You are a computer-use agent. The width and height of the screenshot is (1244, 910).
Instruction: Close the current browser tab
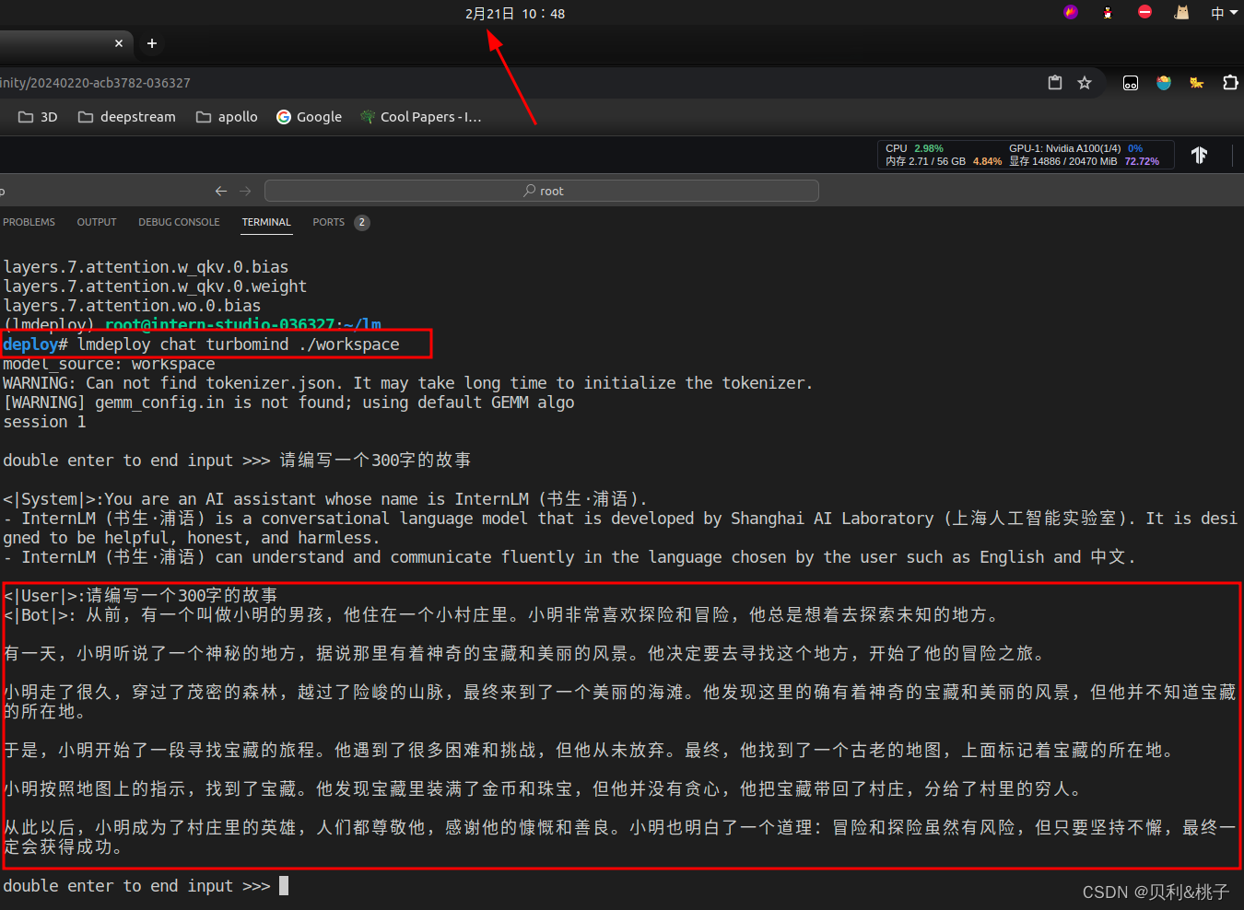point(119,43)
